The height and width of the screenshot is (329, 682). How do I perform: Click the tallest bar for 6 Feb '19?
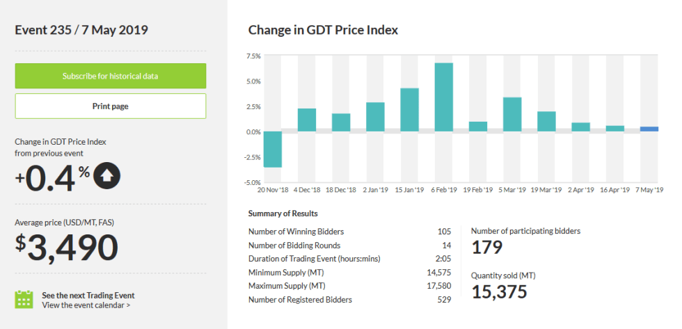coord(444,97)
